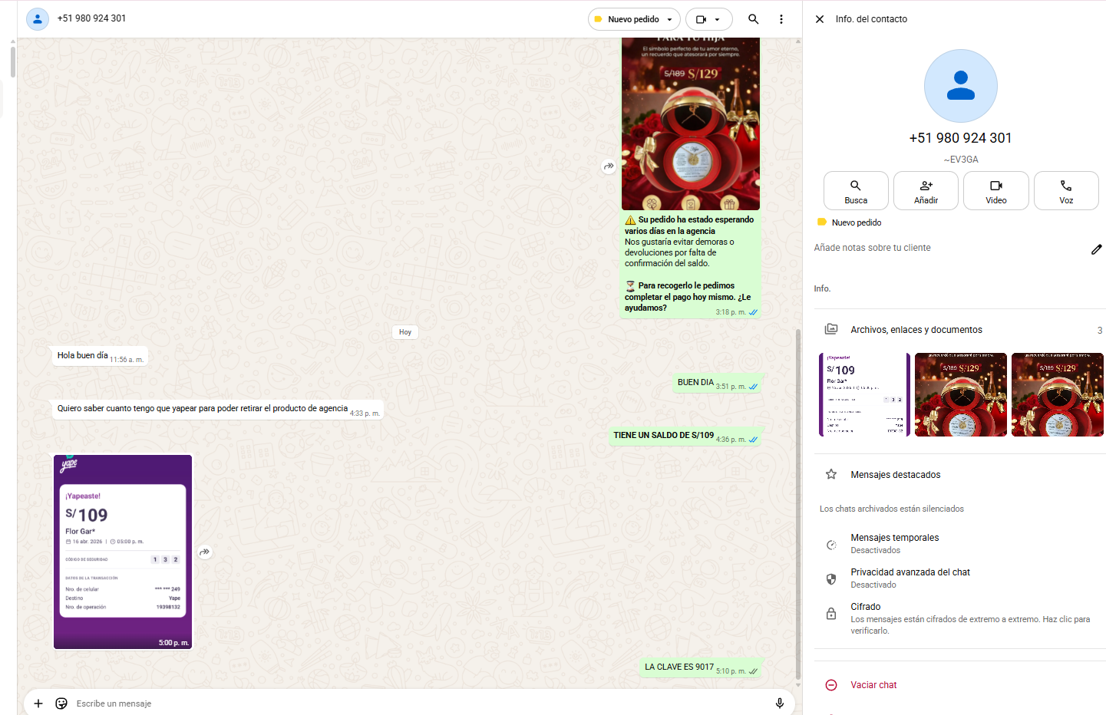The width and height of the screenshot is (1106, 715).
Task: Toggle Mensajes temporales setting
Action: (894, 543)
